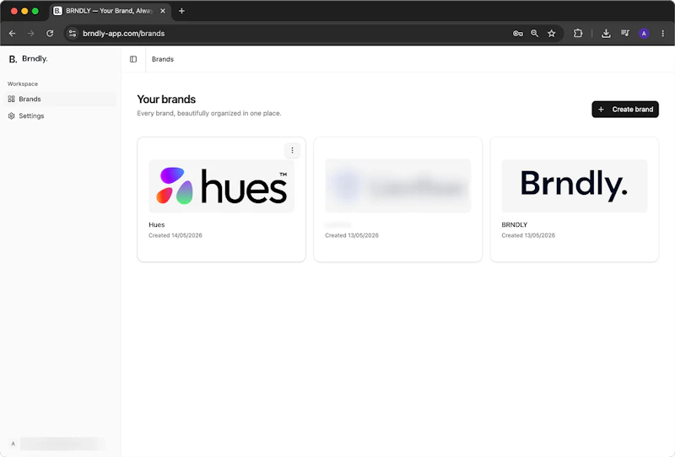Click the Brndly logo in sidebar
The width and height of the screenshot is (675, 457).
pos(29,59)
